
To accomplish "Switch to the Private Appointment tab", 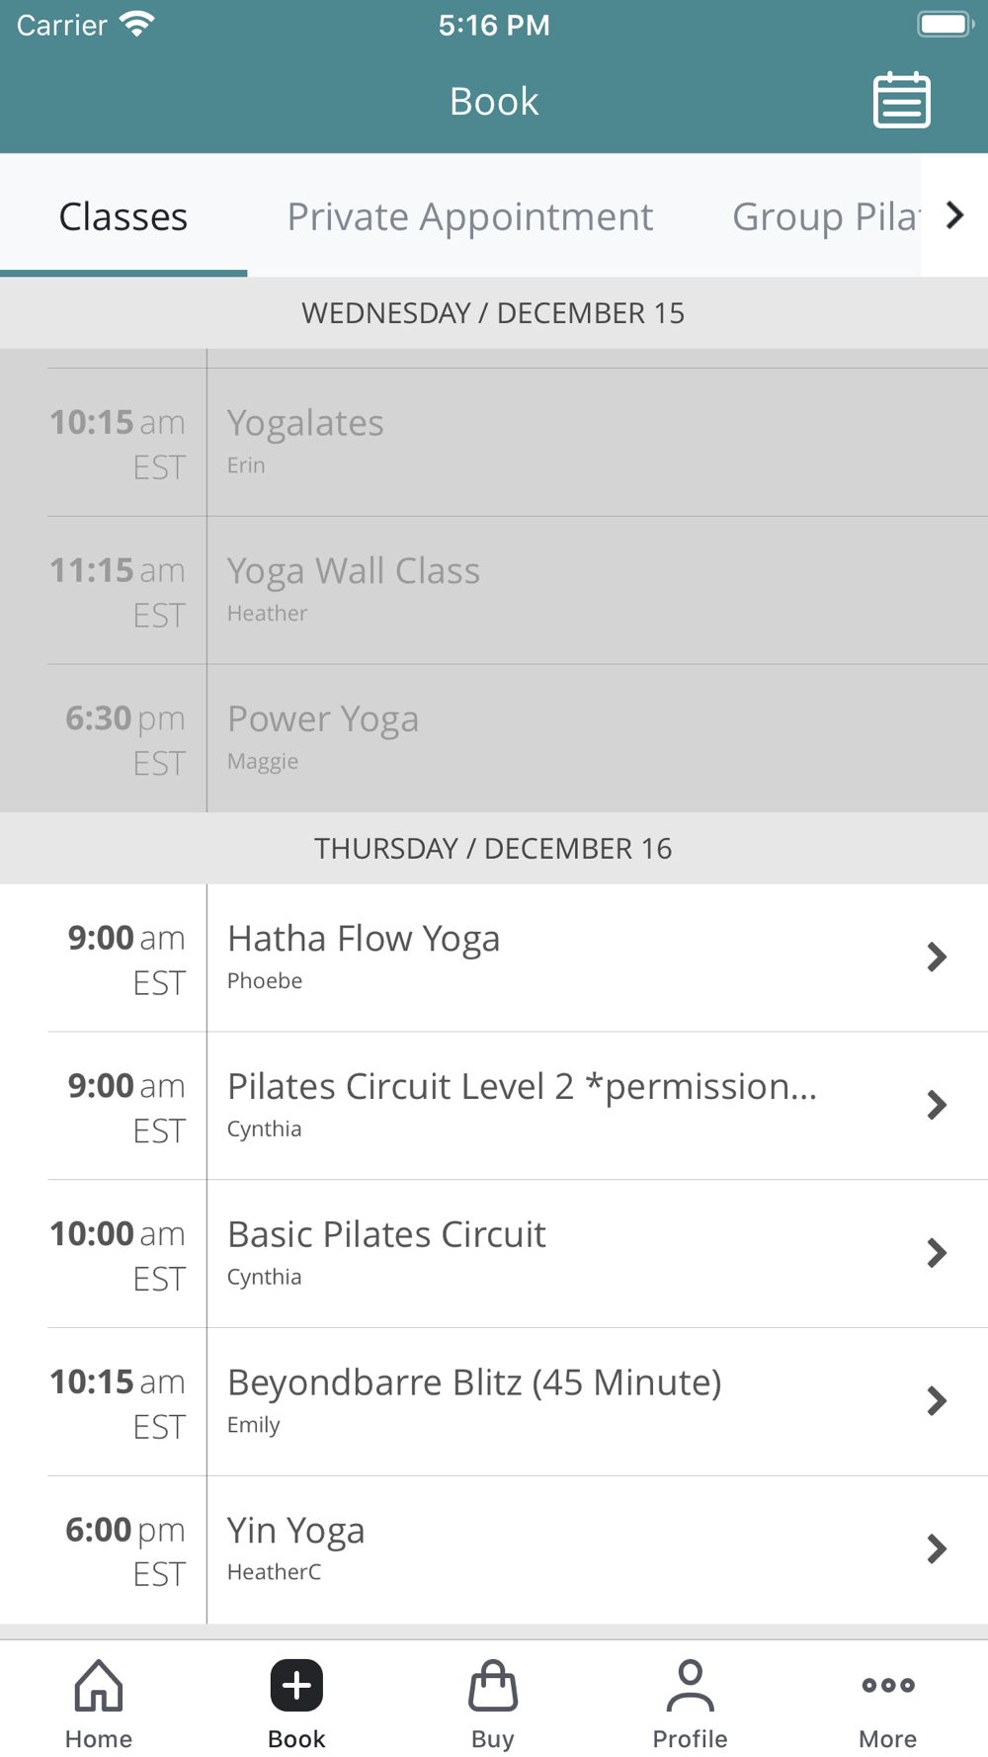I will (x=470, y=216).
